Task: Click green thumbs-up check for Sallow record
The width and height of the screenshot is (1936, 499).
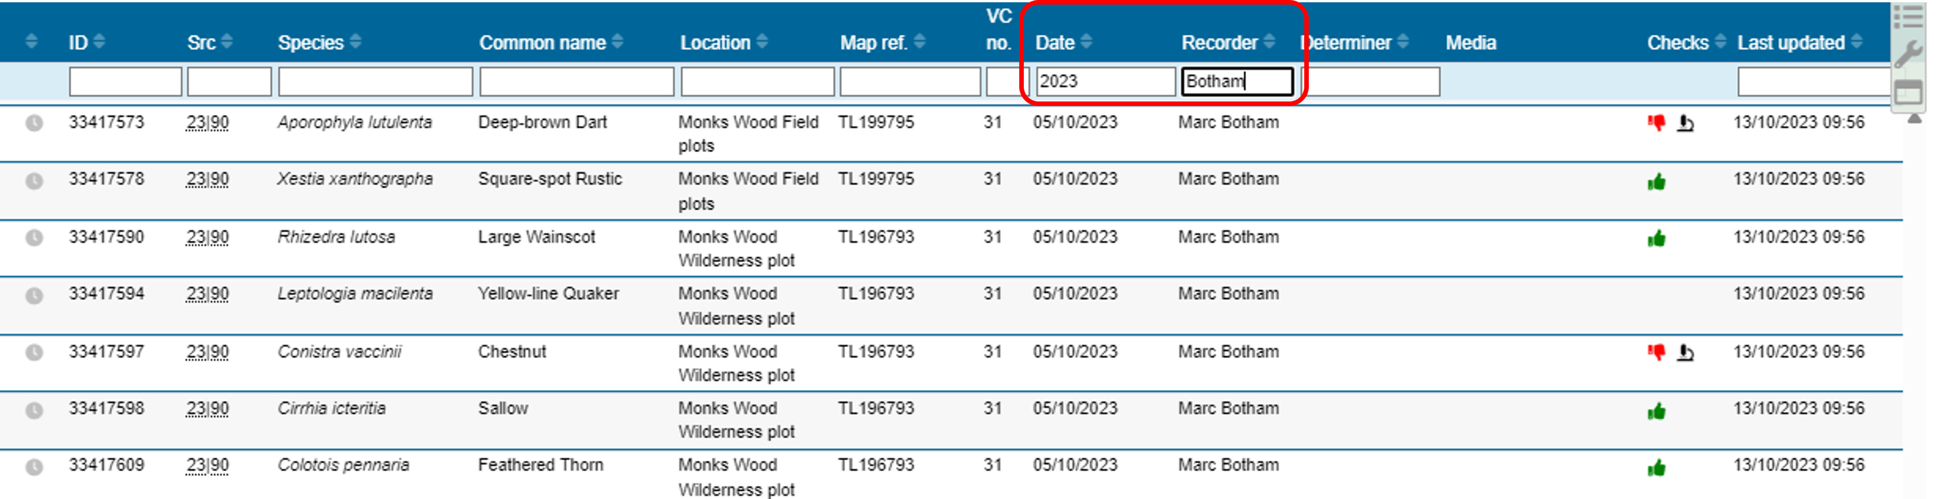Action: click(x=1656, y=410)
